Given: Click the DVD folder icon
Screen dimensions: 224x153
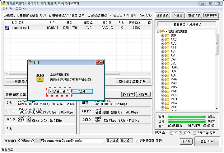Looking at the screenshot, I should pyautogui.click(x=167, y=63).
